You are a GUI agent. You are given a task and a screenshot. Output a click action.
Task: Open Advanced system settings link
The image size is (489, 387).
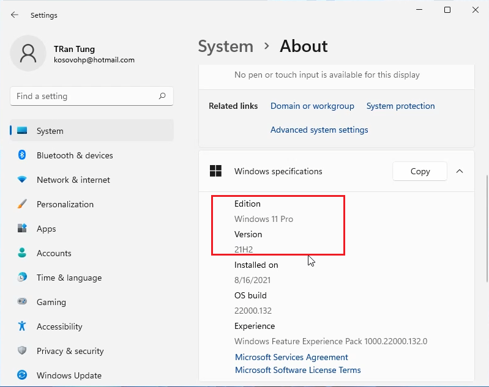tap(319, 130)
